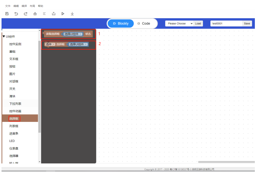Click the clean/brush toolbar icon
This screenshot has height=174, width=264.
(35, 14)
